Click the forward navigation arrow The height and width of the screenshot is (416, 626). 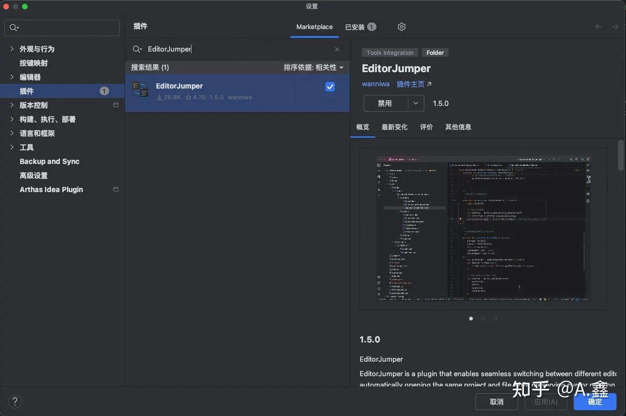[615, 27]
